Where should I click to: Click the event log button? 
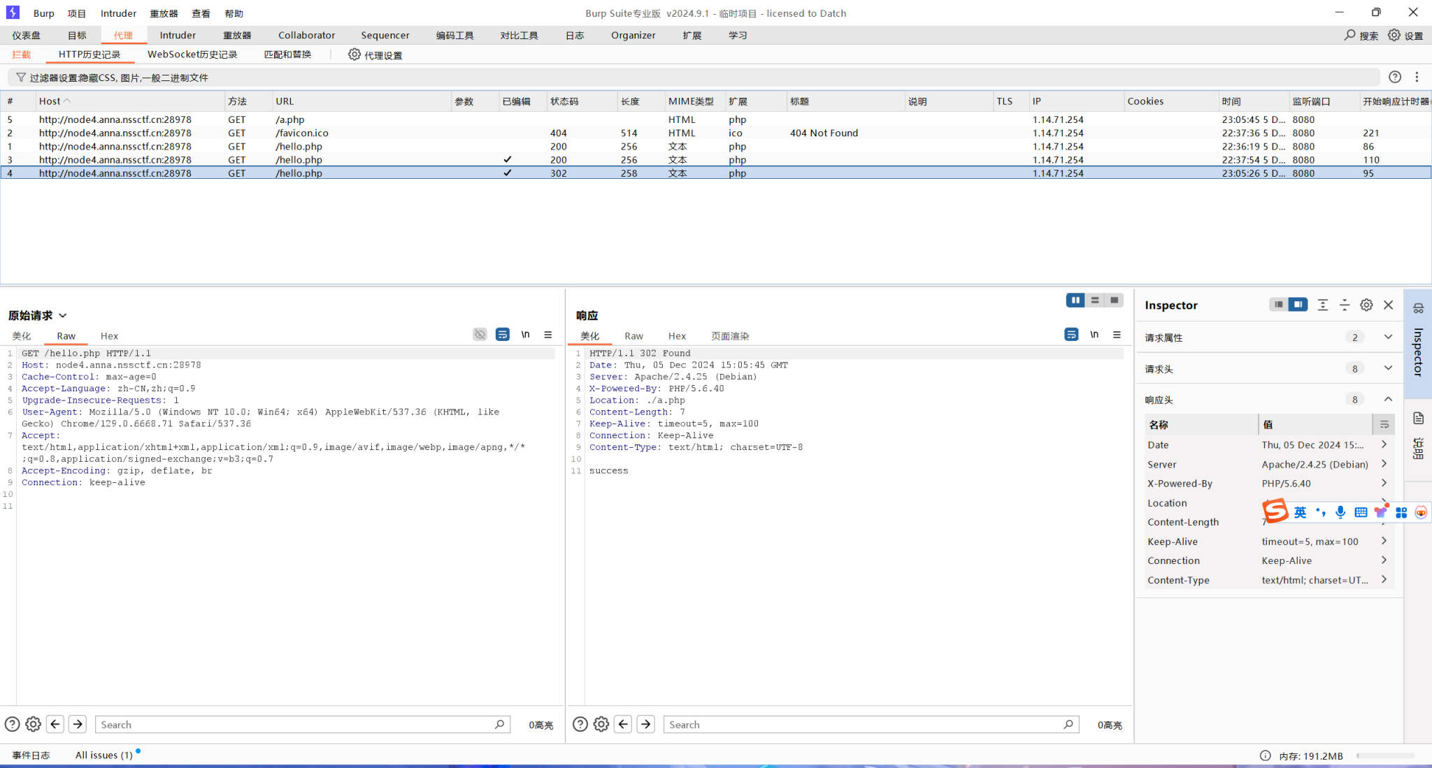(31, 755)
